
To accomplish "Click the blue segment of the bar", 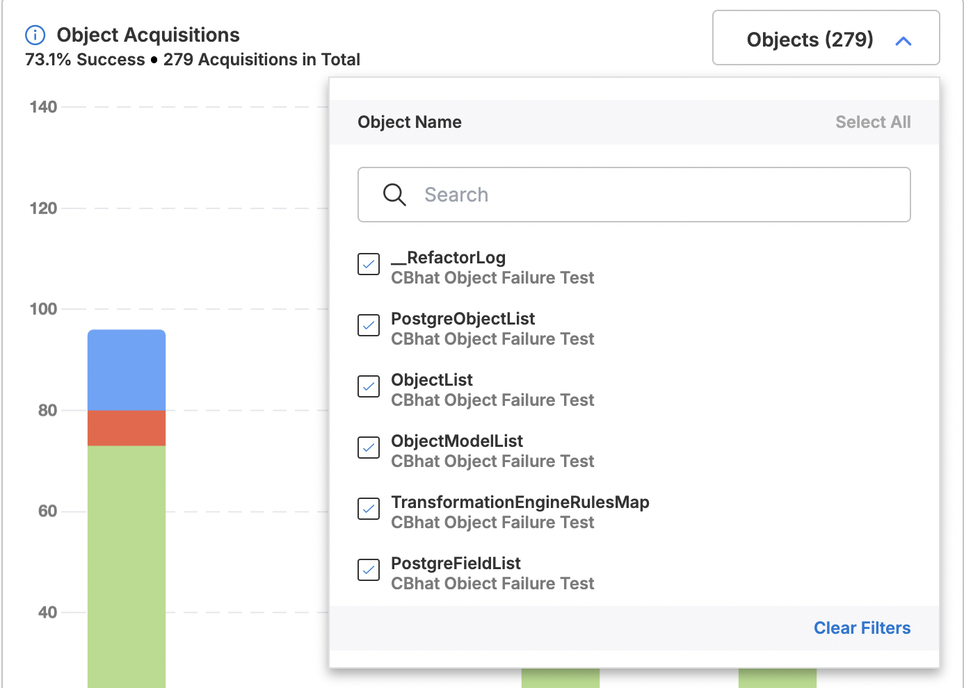I will coord(127,370).
